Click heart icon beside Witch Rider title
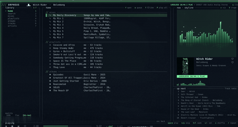Image resolution: width=238 pixels, height=127 pixels. 232,59
